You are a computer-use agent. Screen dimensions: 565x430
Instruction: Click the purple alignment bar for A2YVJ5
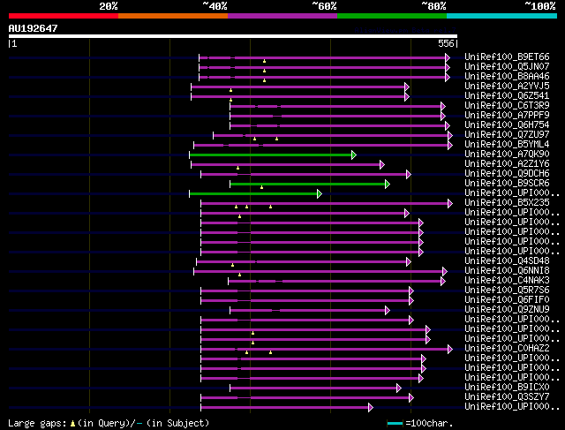(x=298, y=87)
